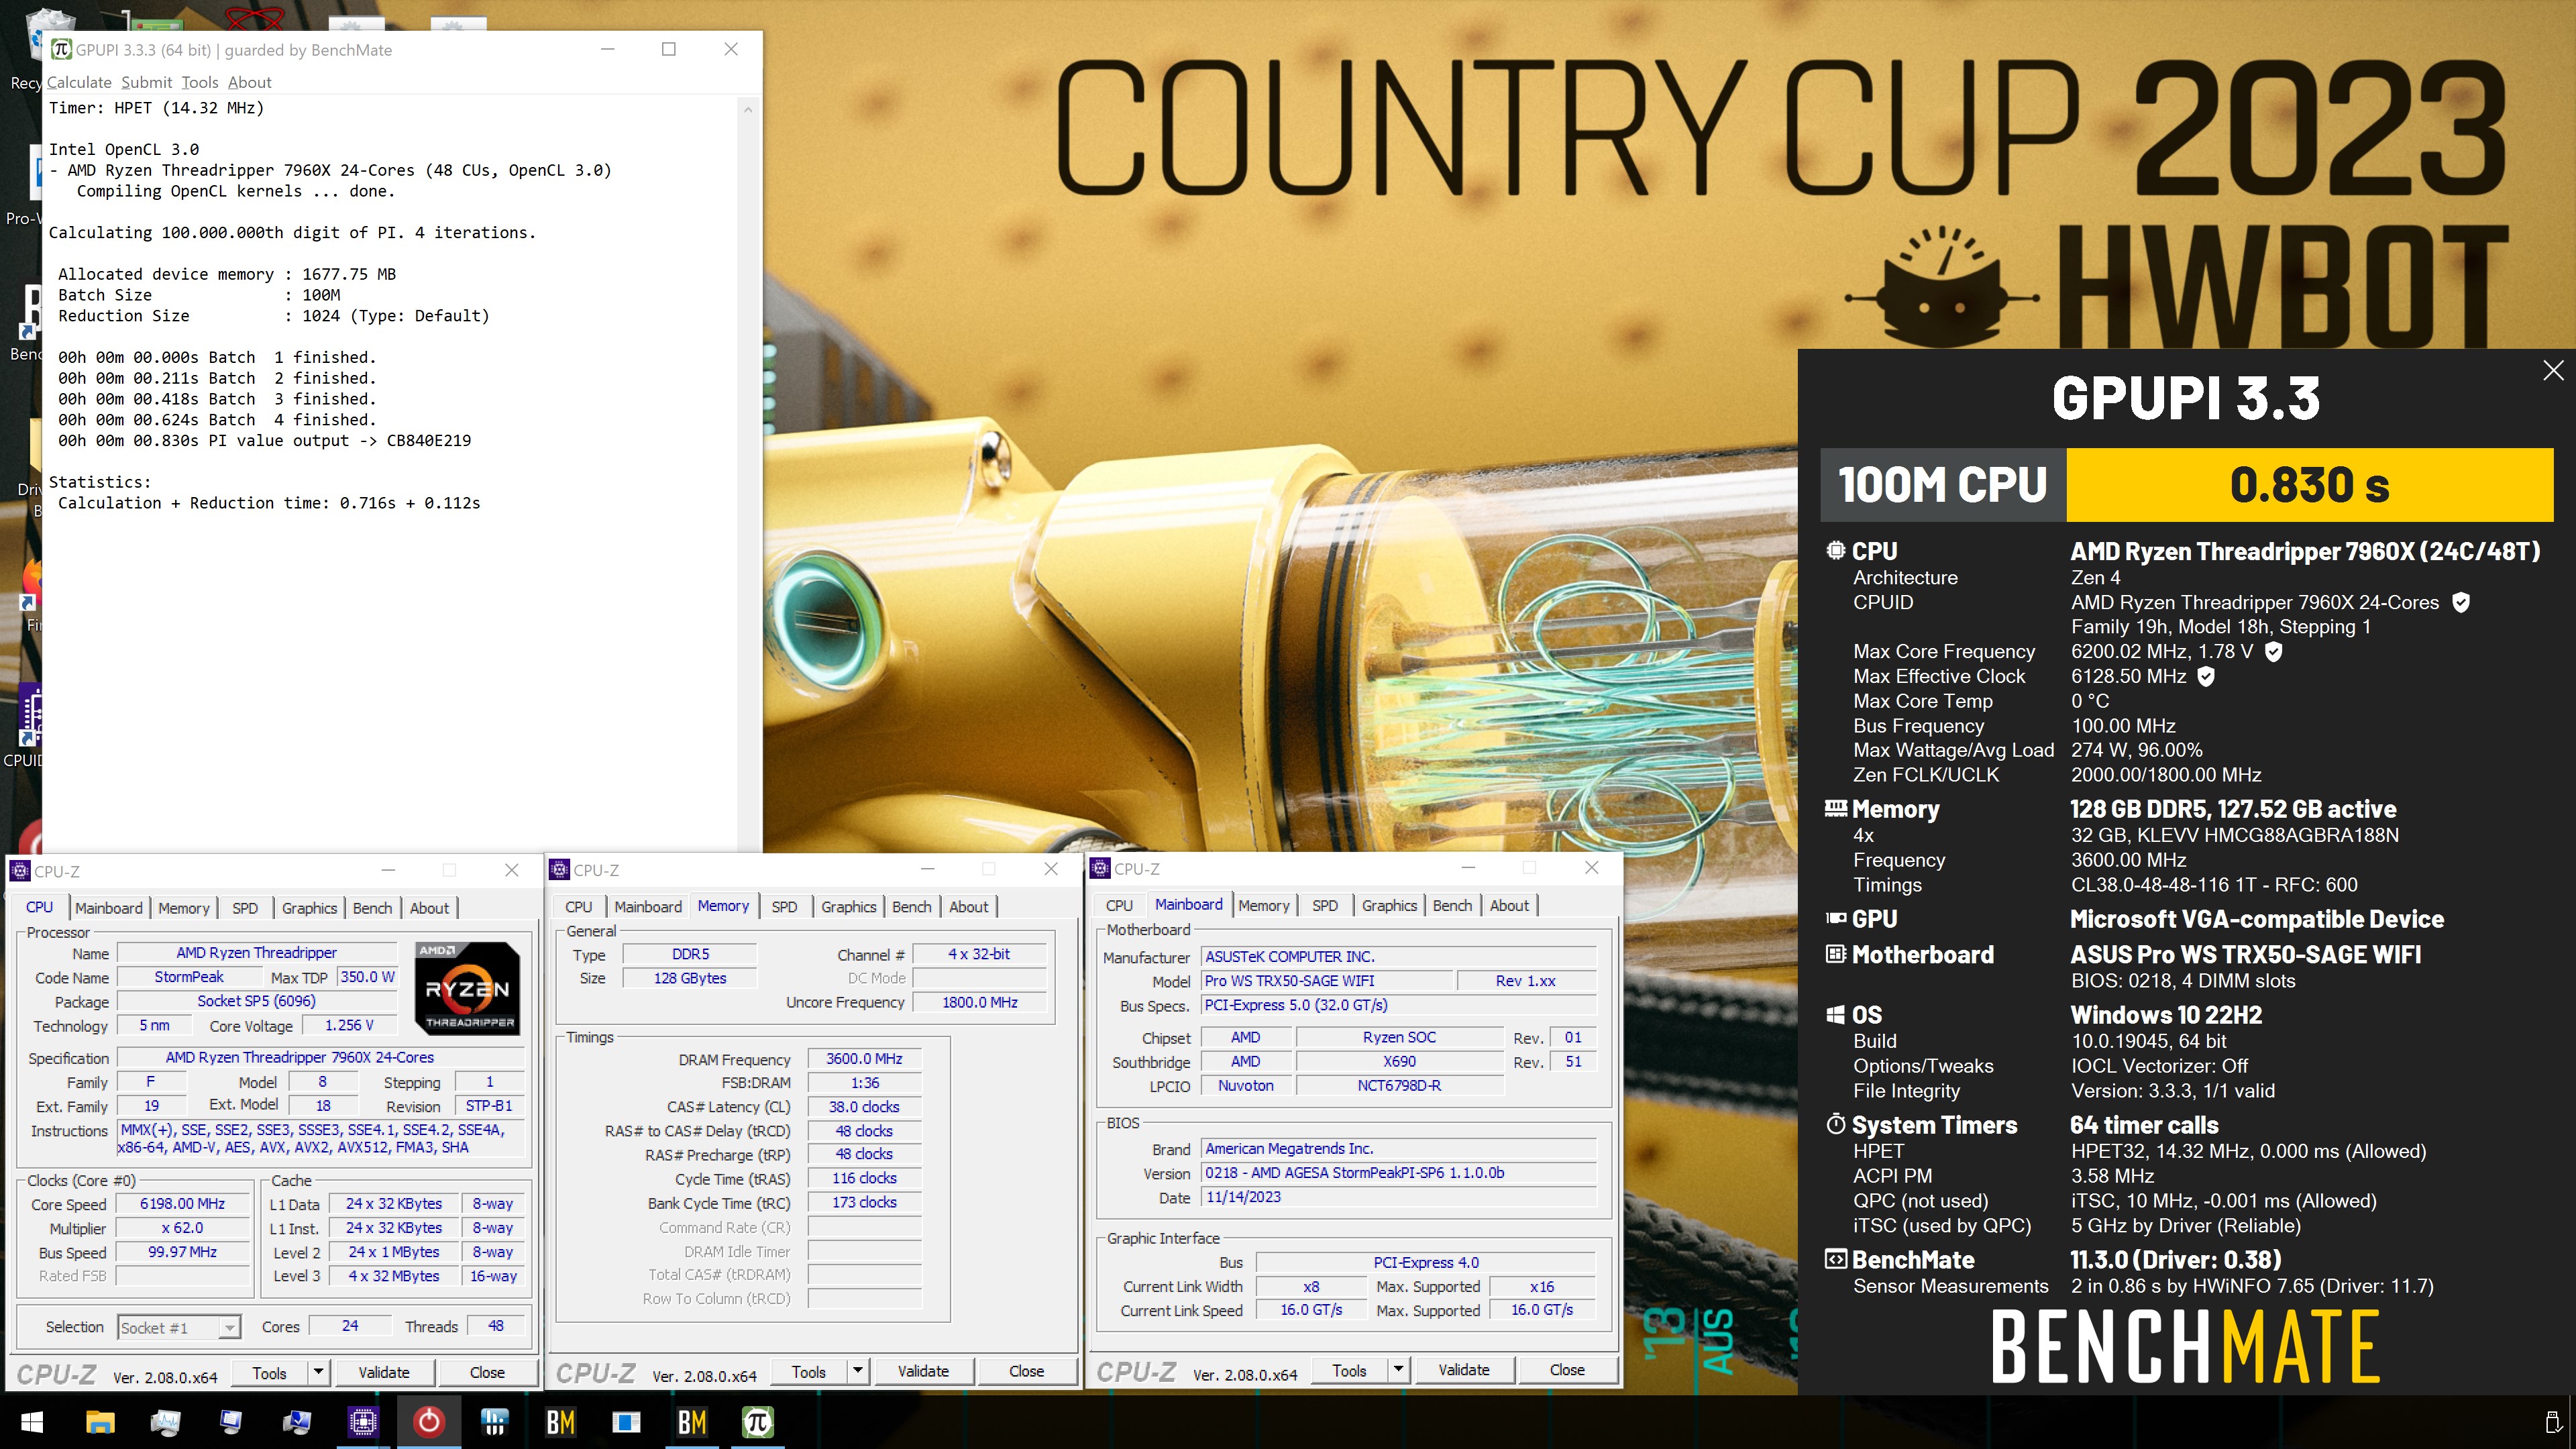Image resolution: width=2576 pixels, height=1449 pixels.
Task: Select CPU tab in the CPU-Z Memory window
Action: tap(578, 907)
